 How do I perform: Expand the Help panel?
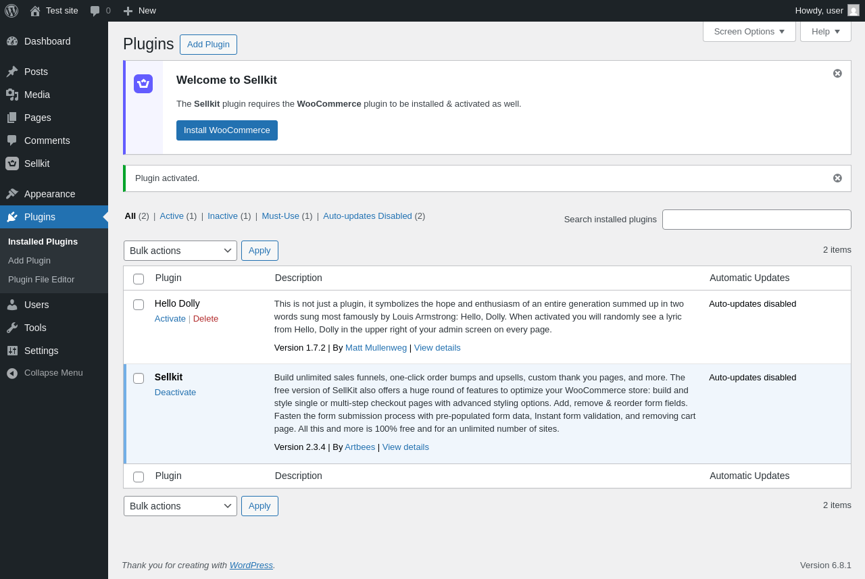pyautogui.click(x=826, y=31)
